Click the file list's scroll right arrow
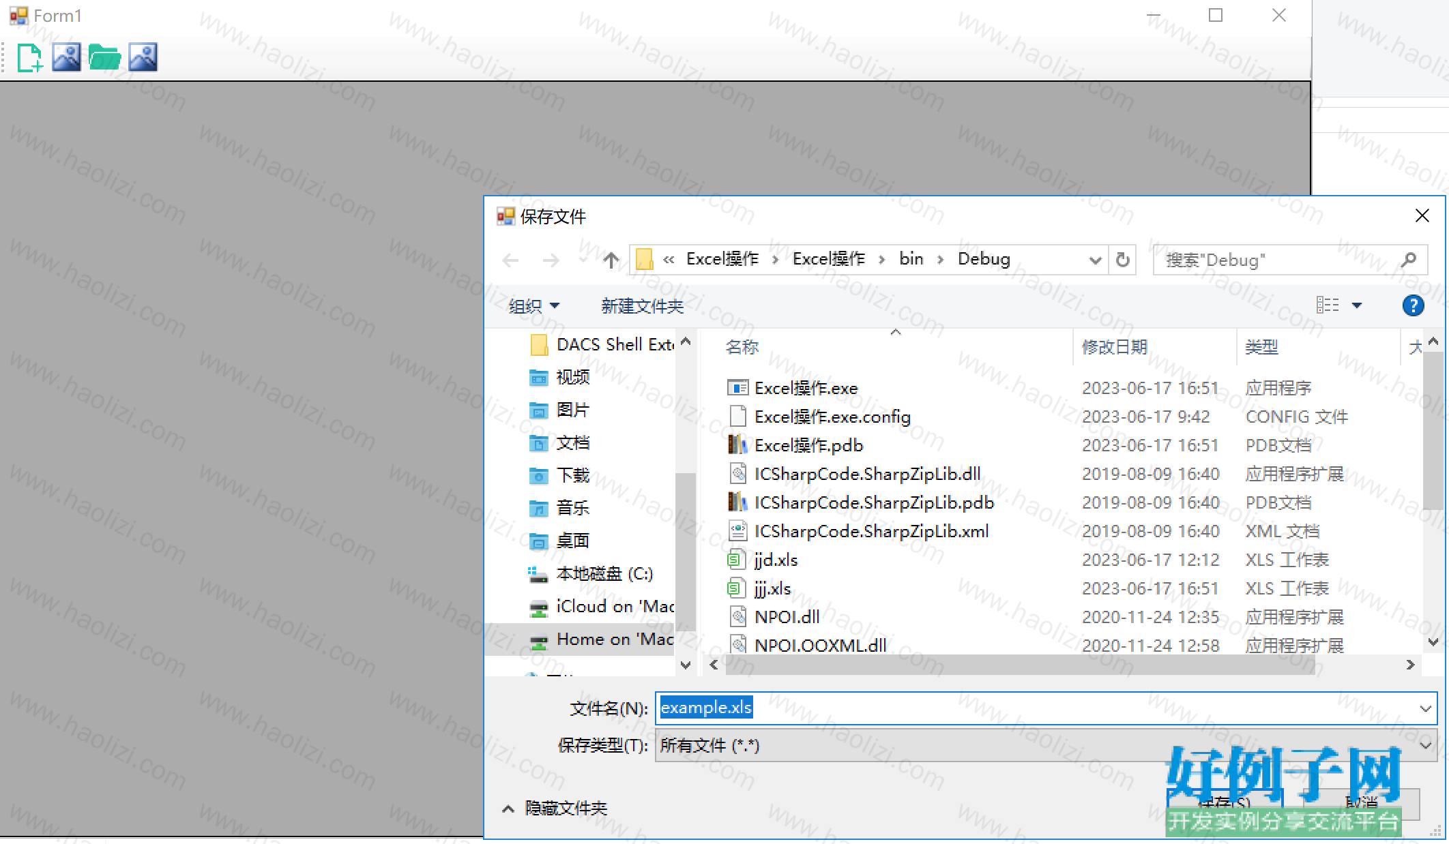1449x844 pixels. click(1410, 665)
